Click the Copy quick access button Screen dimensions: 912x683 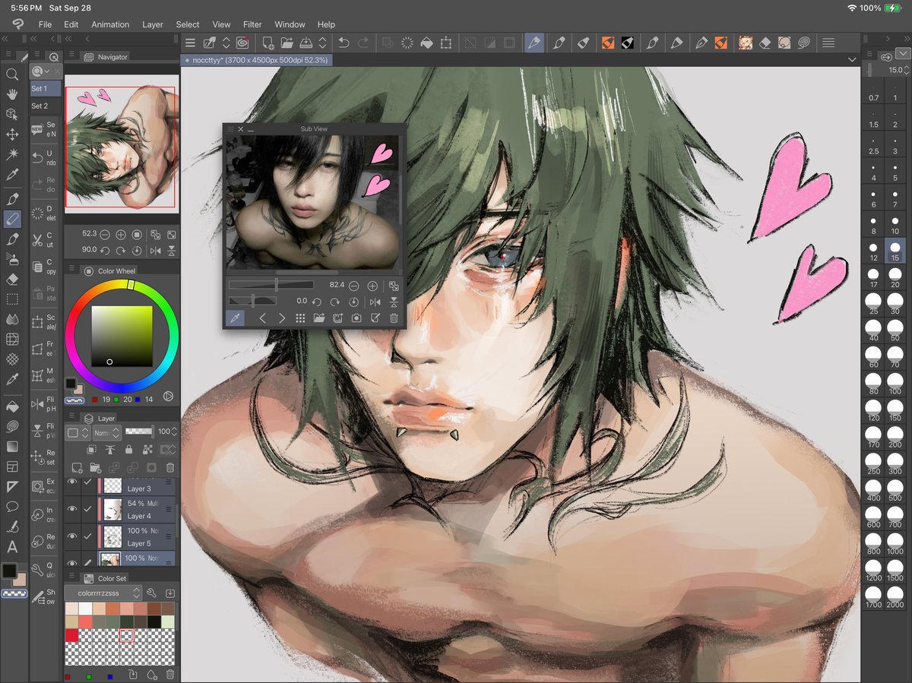(x=45, y=267)
